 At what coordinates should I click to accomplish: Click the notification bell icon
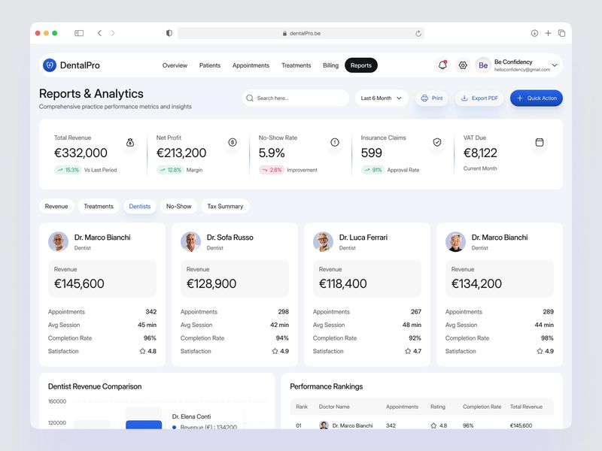[444, 65]
